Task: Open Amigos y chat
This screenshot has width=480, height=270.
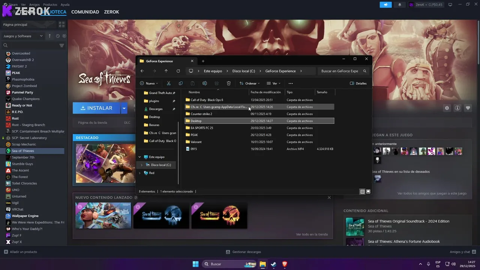Action: pos(462,252)
